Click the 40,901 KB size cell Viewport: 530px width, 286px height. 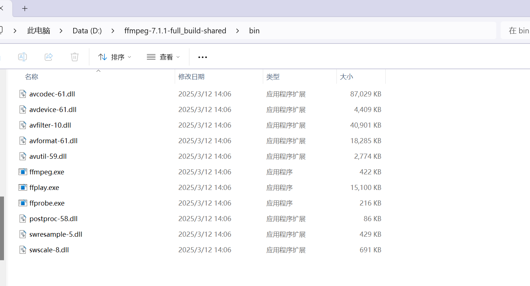[x=366, y=125]
